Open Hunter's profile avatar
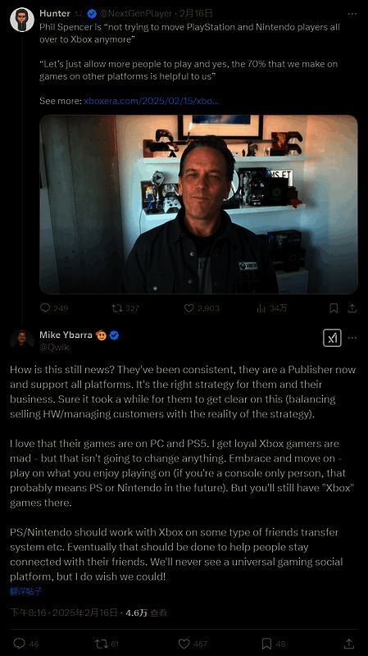The height and width of the screenshot is (656, 368). 22,19
